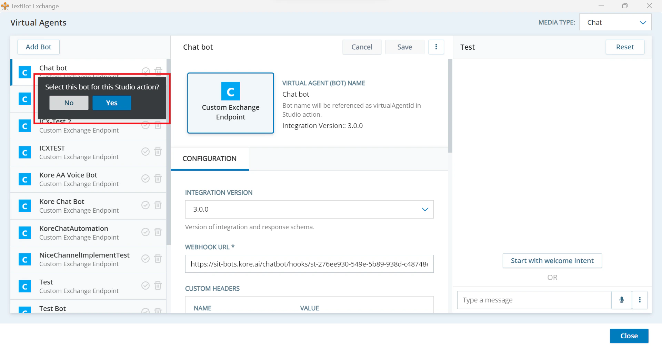Delete the ICXTEST bot using its trash icon
The image size is (662, 348).
(158, 151)
